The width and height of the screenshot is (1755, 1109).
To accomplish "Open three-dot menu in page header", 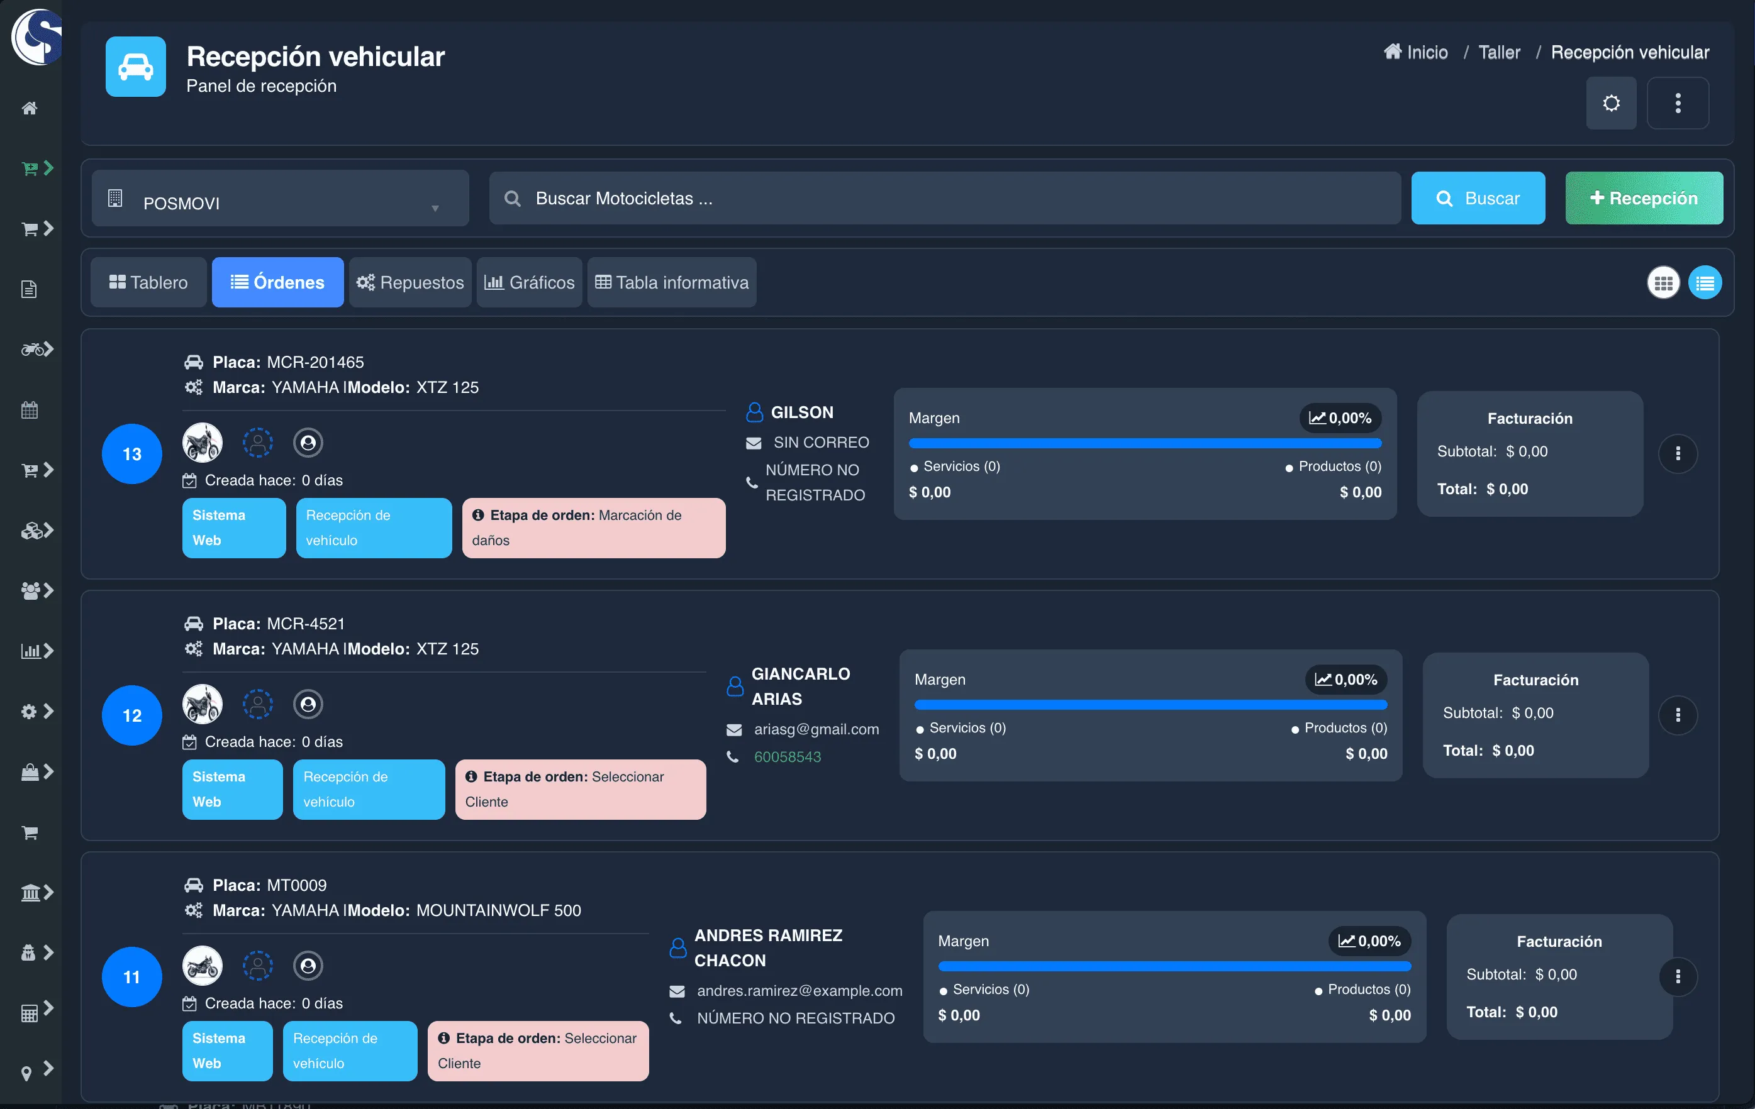I will click(x=1677, y=104).
